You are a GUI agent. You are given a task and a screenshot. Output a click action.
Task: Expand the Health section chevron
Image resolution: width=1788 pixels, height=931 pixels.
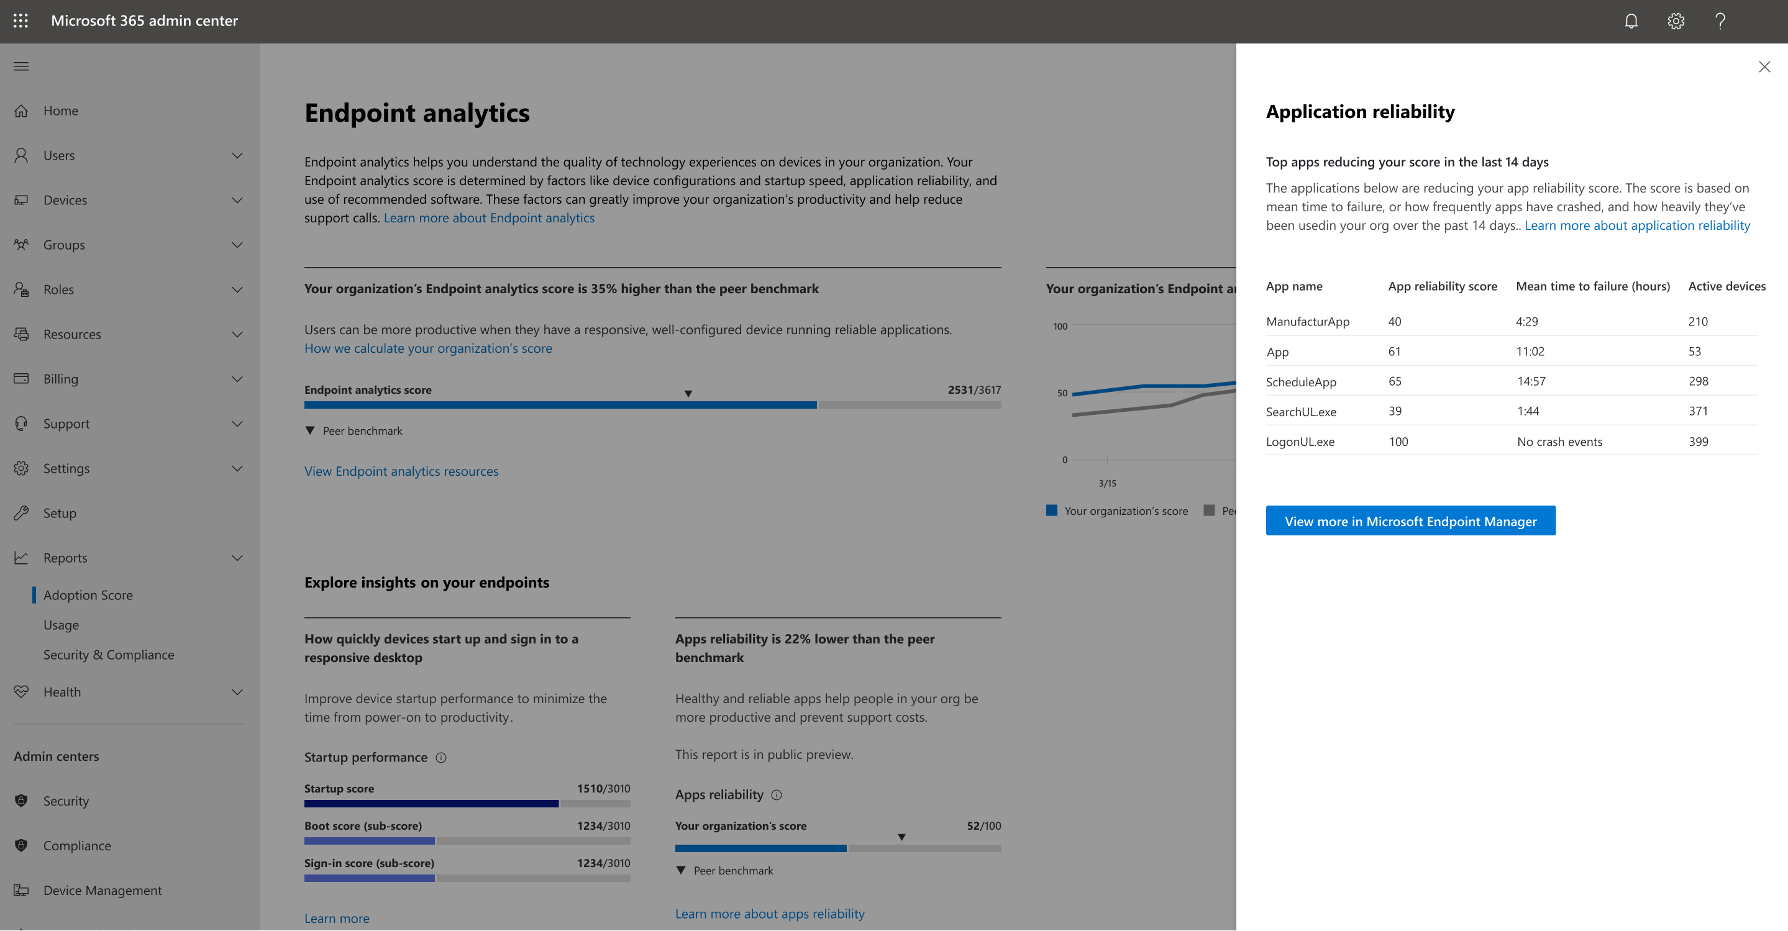click(237, 692)
